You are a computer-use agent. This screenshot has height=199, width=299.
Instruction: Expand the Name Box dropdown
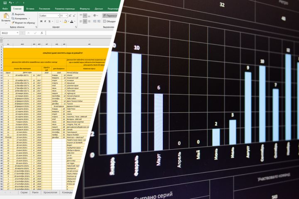tap(17, 33)
